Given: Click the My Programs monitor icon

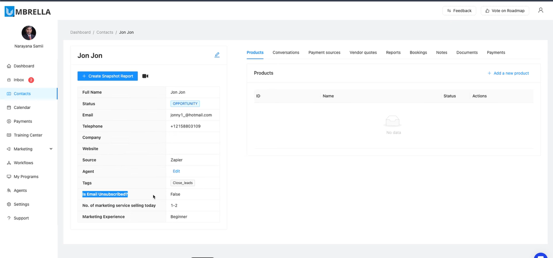Looking at the screenshot, I should [9, 177].
